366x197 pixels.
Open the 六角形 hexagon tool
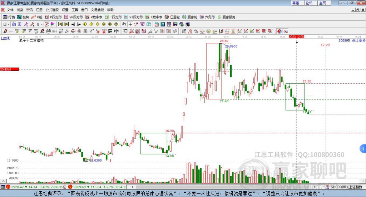(207, 17)
